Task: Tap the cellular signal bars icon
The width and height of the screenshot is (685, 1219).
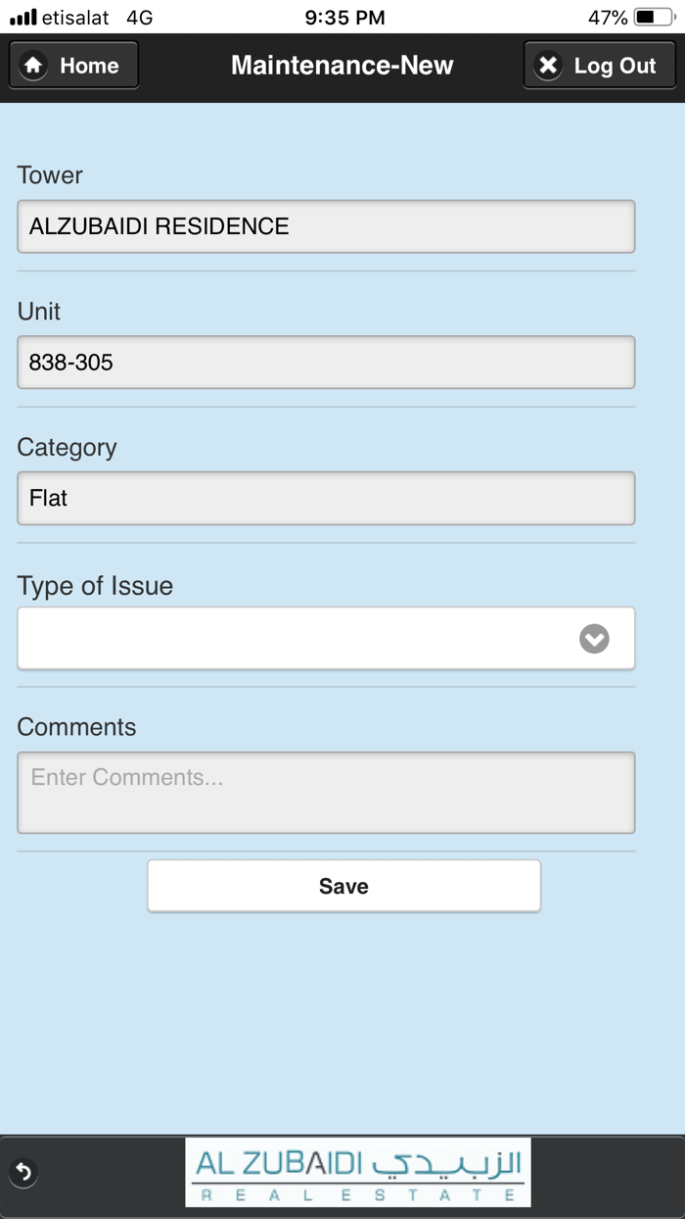Action: point(23,18)
